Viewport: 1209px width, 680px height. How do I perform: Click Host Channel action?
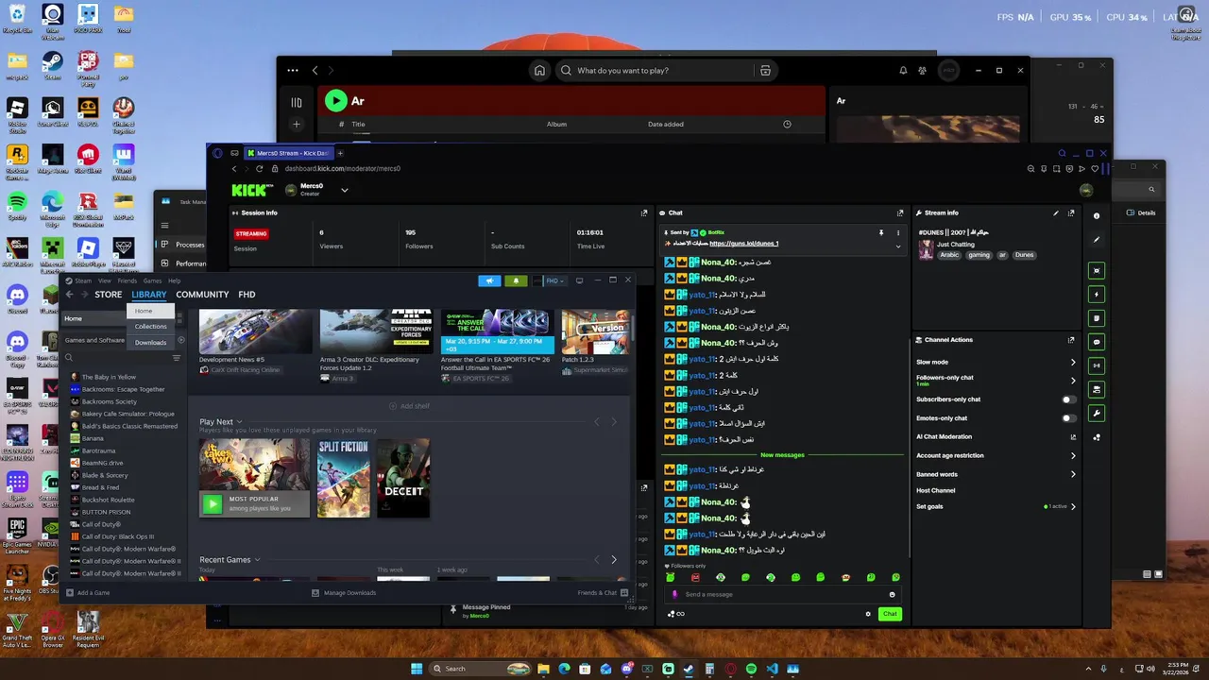point(936,490)
